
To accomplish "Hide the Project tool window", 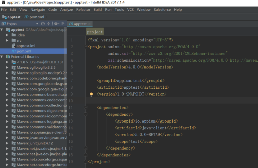I will [63, 24].
